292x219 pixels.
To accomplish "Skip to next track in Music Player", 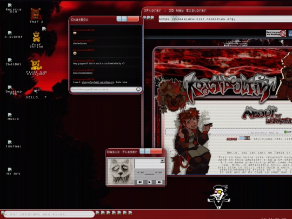I will (159, 182).
